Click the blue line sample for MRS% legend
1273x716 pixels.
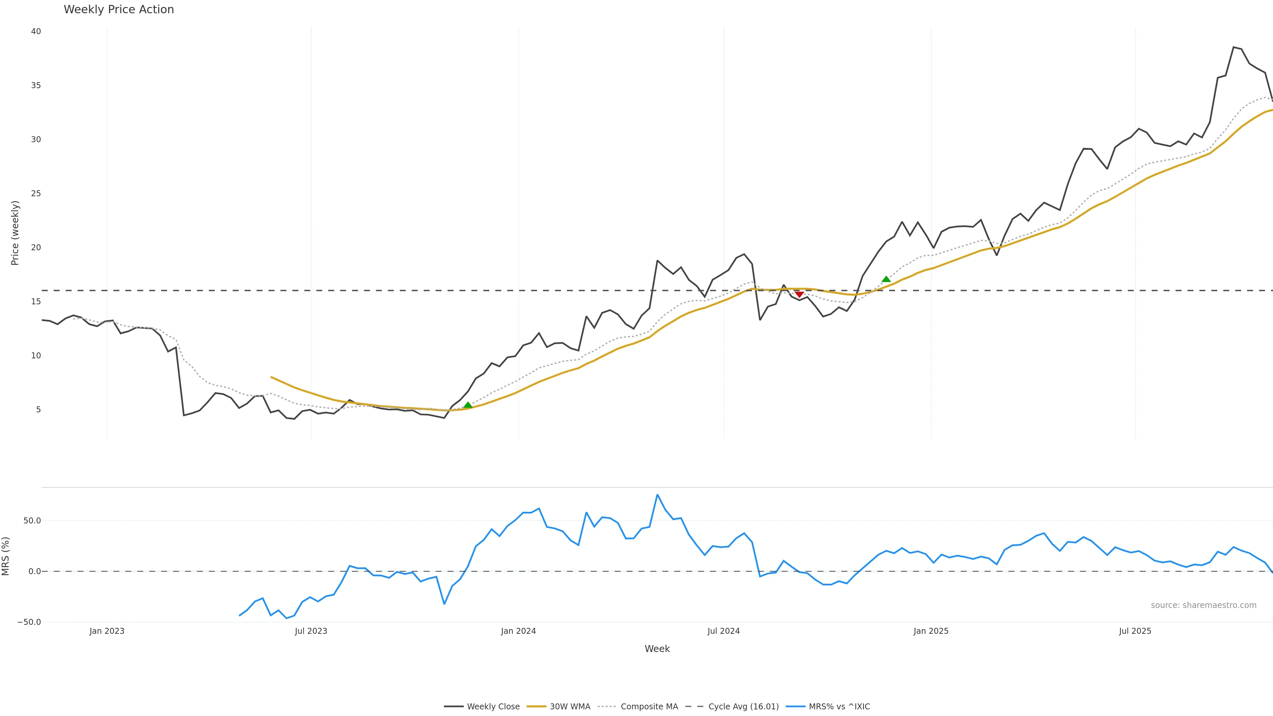click(795, 707)
